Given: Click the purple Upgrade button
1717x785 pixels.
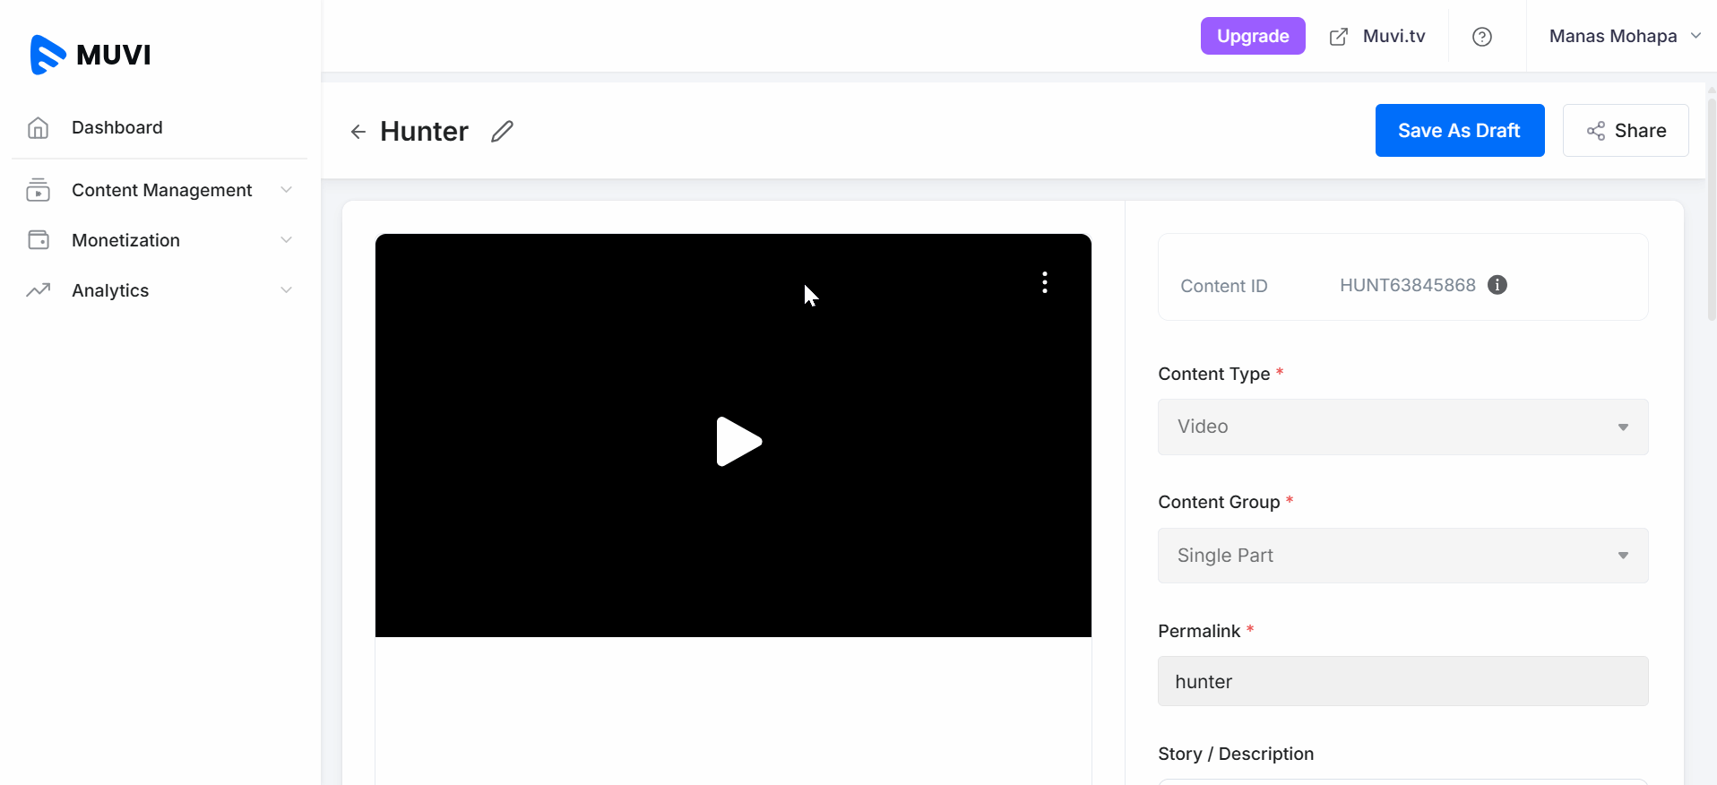Looking at the screenshot, I should (1252, 37).
